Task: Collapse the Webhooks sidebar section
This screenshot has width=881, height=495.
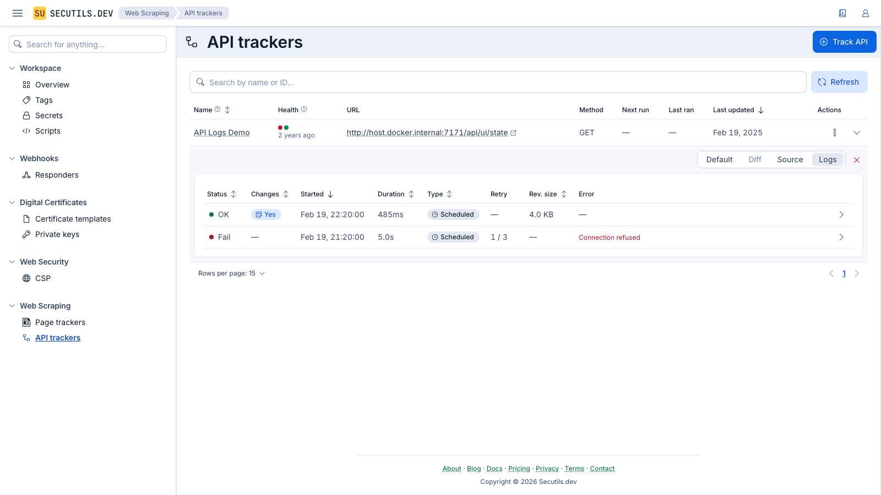Action: tap(12, 158)
